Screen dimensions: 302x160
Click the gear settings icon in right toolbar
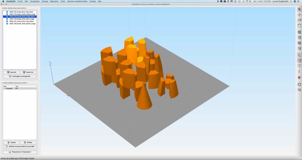[x=299, y=84]
